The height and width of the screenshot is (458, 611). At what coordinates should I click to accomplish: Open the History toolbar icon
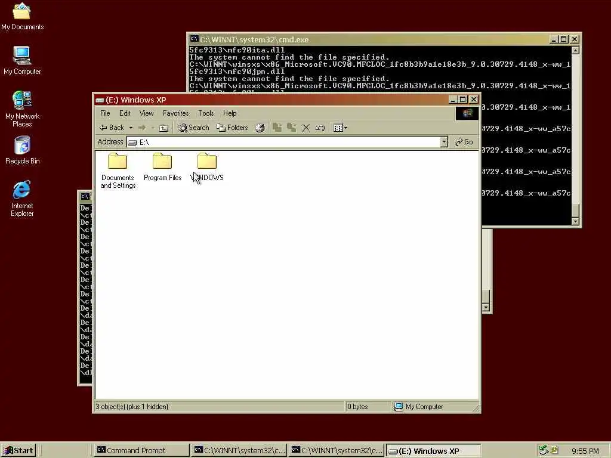[x=260, y=128]
